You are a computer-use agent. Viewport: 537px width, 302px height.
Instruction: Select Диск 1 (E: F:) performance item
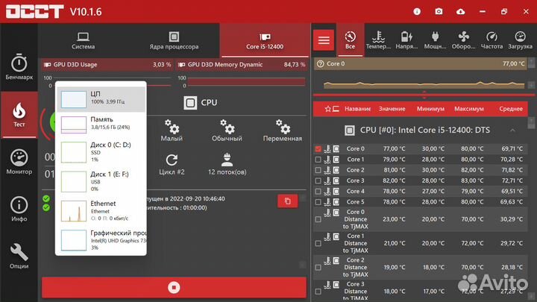click(x=101, y=181)
